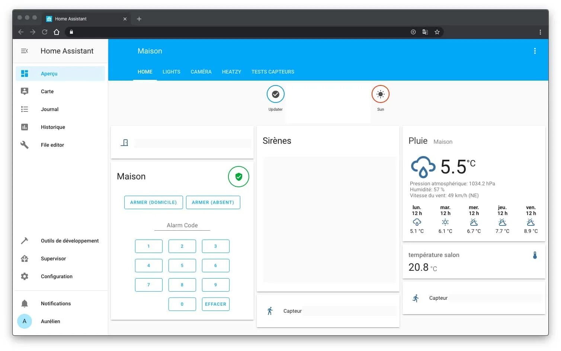Open the Notifications bell icon
The image size is (561, 351).
click(x=25, y=303)
